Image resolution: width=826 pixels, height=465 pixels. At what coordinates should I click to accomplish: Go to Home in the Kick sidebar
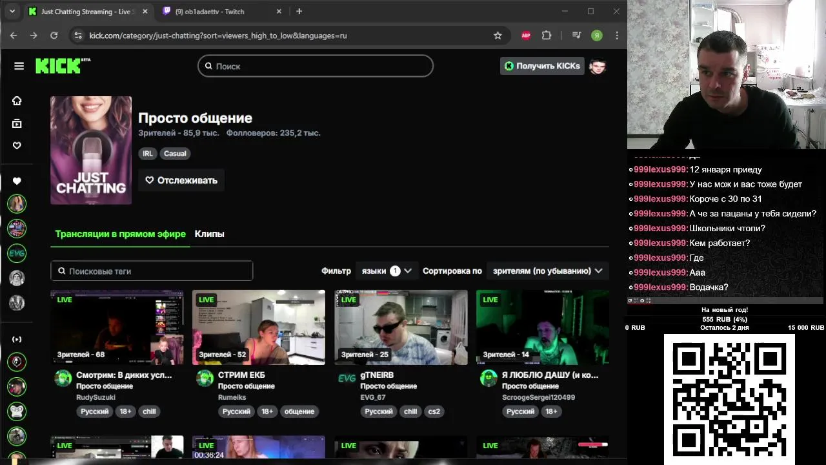(17, 101)
